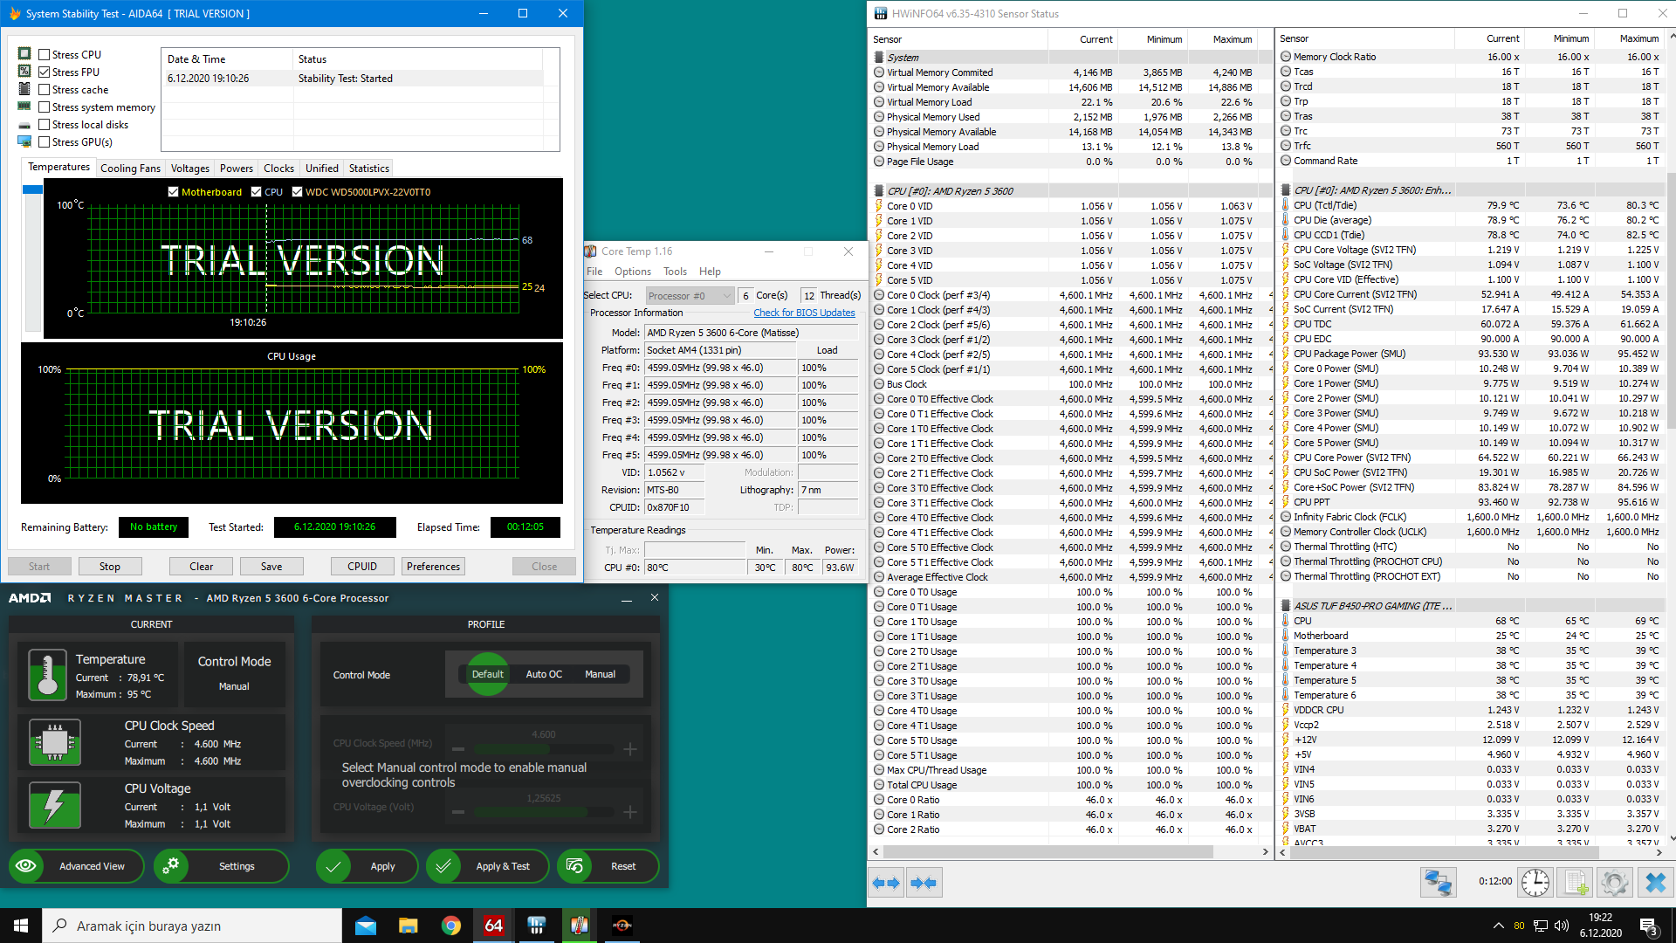Click minus stepper for CPU Clock Speed
Screen dimensions: 1676x943
pyautogui.click(x=457, y=749)
